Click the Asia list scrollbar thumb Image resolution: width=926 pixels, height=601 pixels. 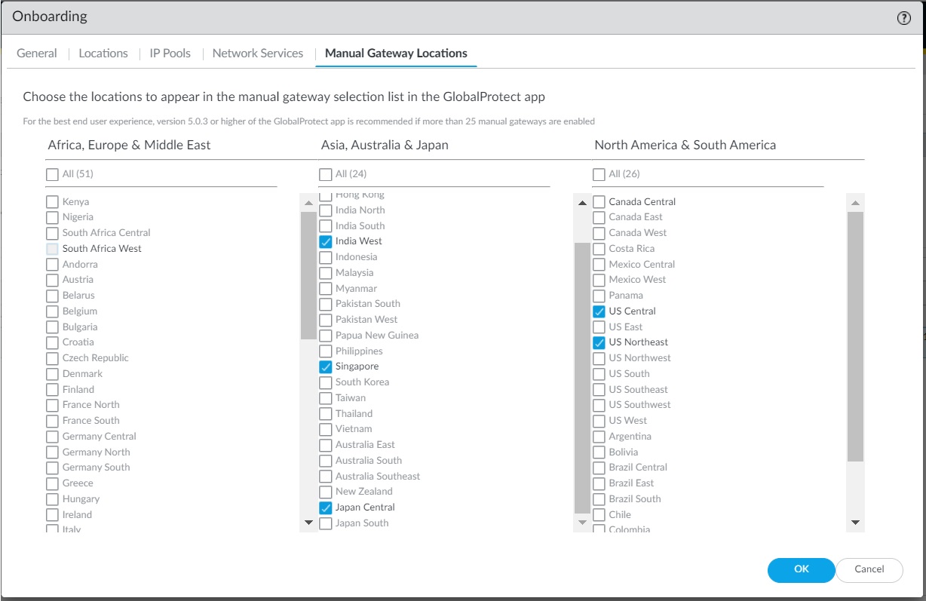click(308, 275)
